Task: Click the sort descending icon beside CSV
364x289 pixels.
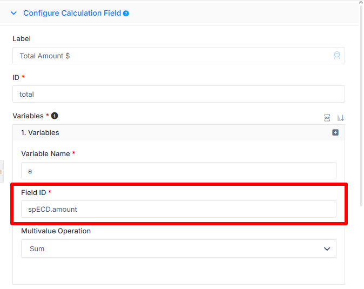Action: [x=340, y=118]
